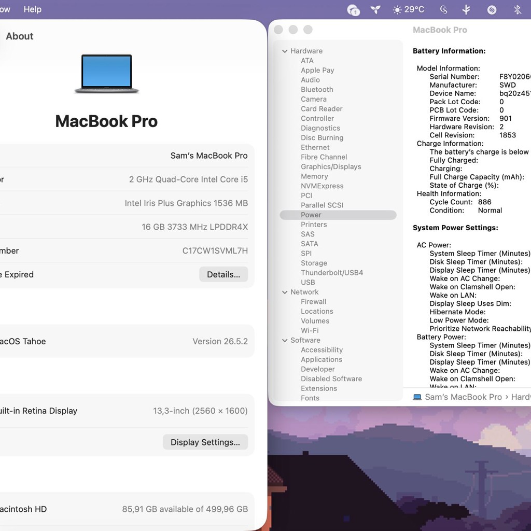This screenshot has height=531, width=531.
Task: Click the cloud status icon in menu bar
Action: [x=353, y=10]
